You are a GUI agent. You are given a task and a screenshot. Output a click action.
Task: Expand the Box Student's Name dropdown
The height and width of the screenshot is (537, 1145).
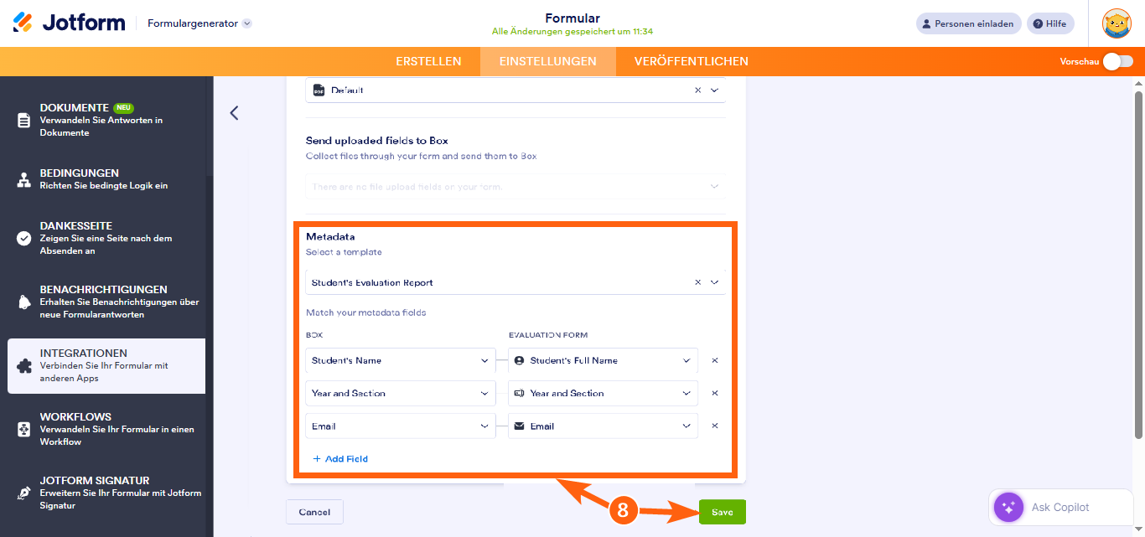click(x=484, y=360)
